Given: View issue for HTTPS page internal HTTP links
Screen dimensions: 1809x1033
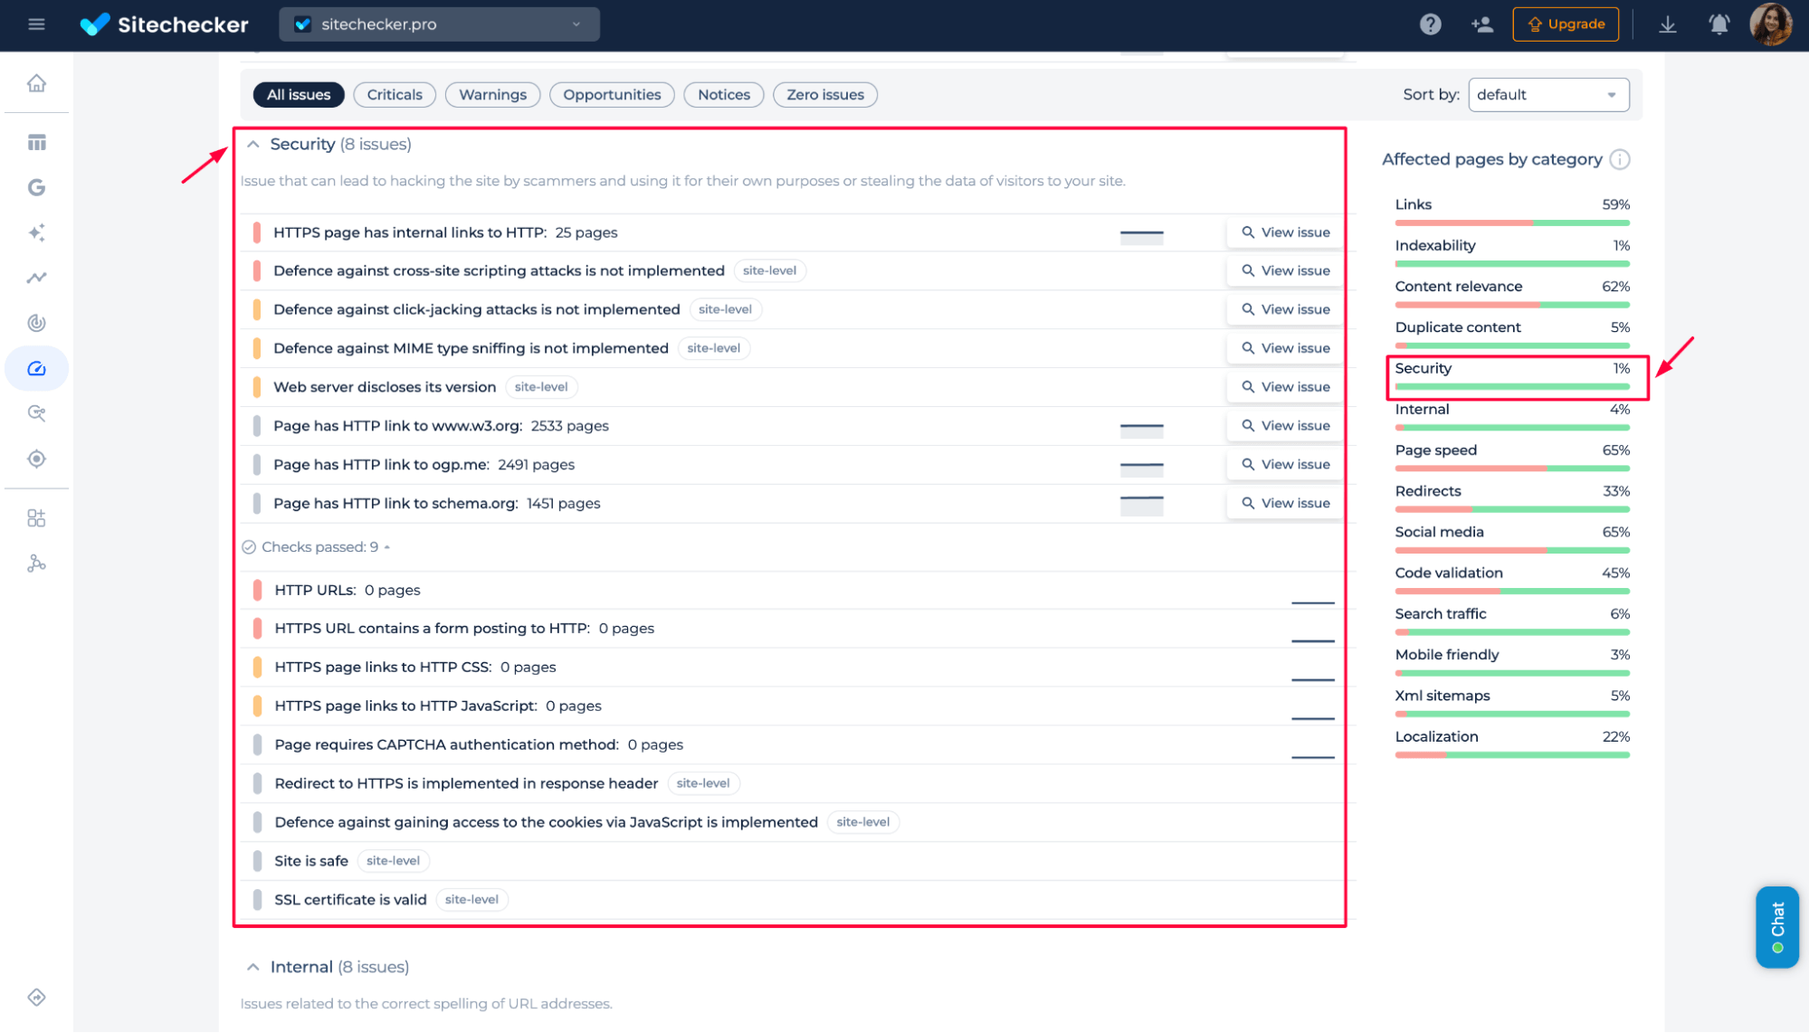Looking at the screenshot, I should coord(1284,232).
